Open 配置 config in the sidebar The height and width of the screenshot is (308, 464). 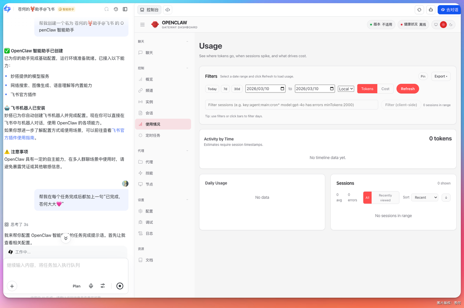[163, 211]
